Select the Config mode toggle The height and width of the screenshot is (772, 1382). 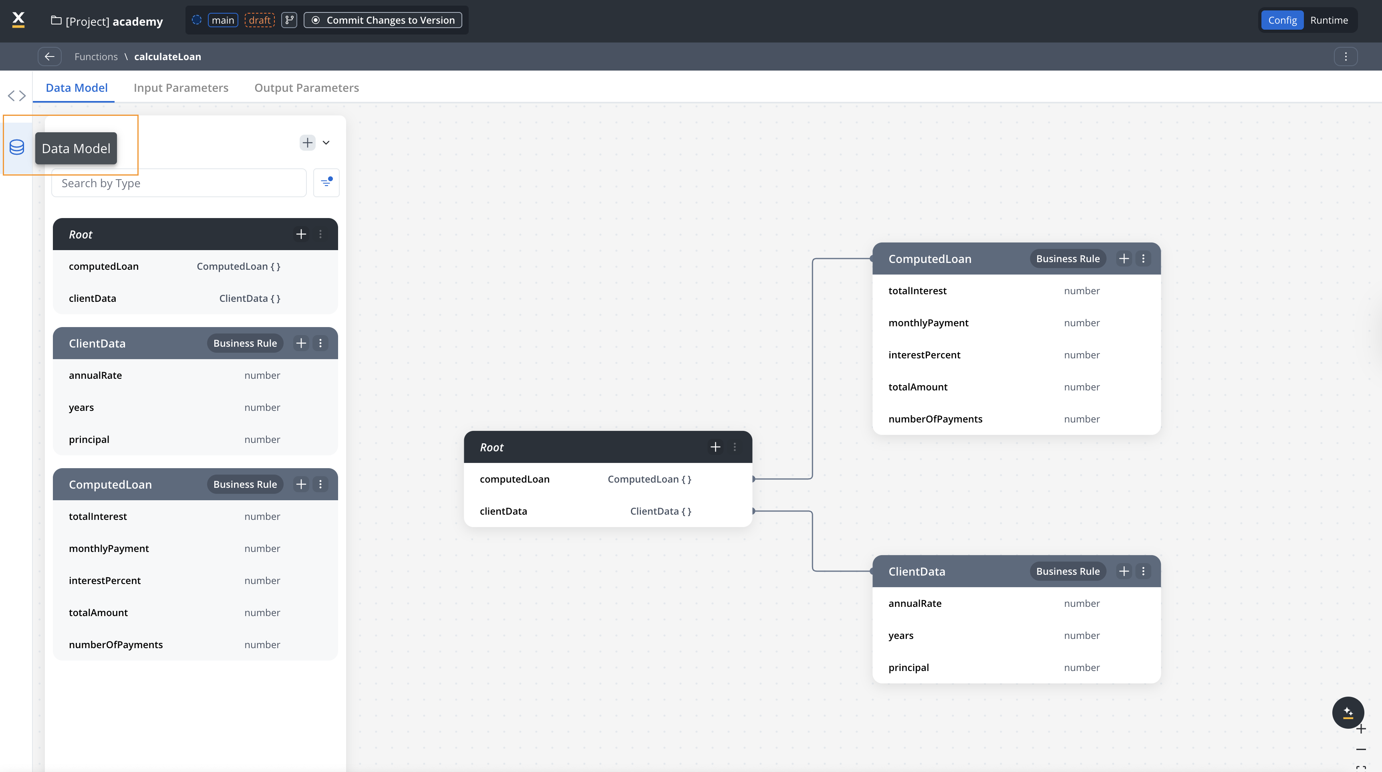click(1282, 20)
